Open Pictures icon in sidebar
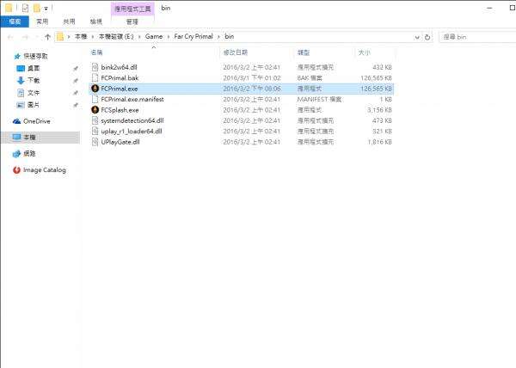516x368 pixels. coord(21,105)
